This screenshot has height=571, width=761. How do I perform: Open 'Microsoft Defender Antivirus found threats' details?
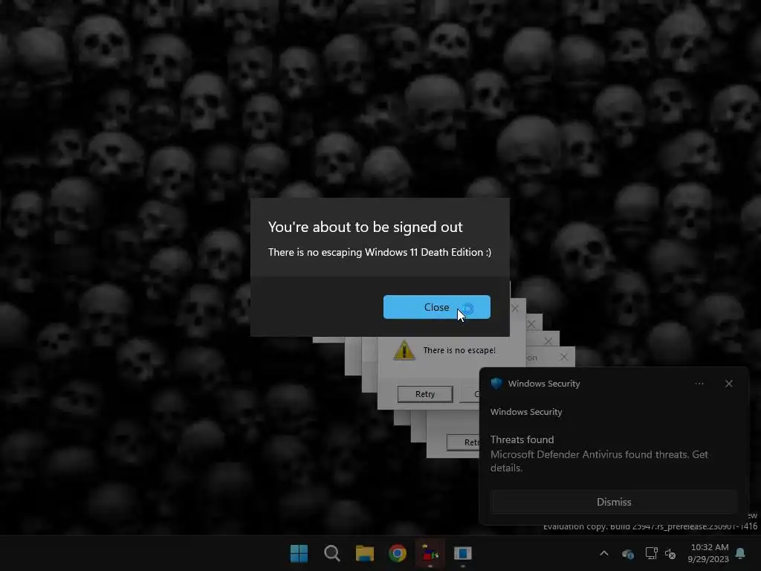pyautogui.click(x=599, y=461)
